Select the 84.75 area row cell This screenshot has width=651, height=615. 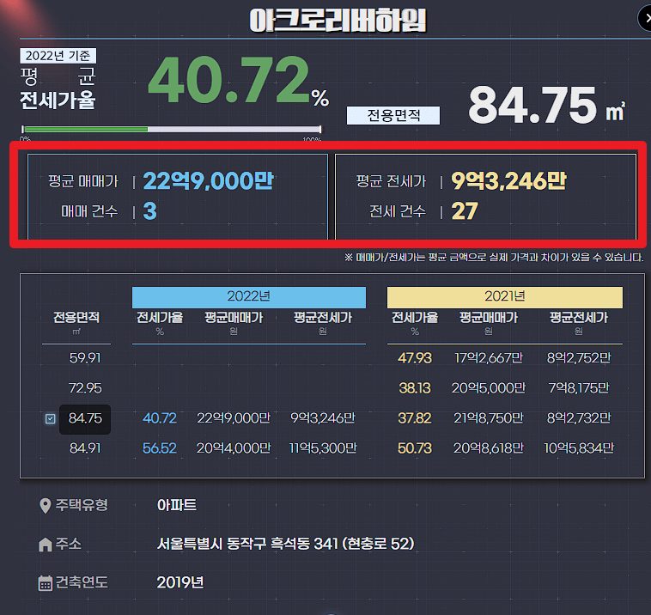[85, 418]
